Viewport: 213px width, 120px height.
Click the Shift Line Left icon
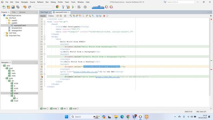(97, 16)
